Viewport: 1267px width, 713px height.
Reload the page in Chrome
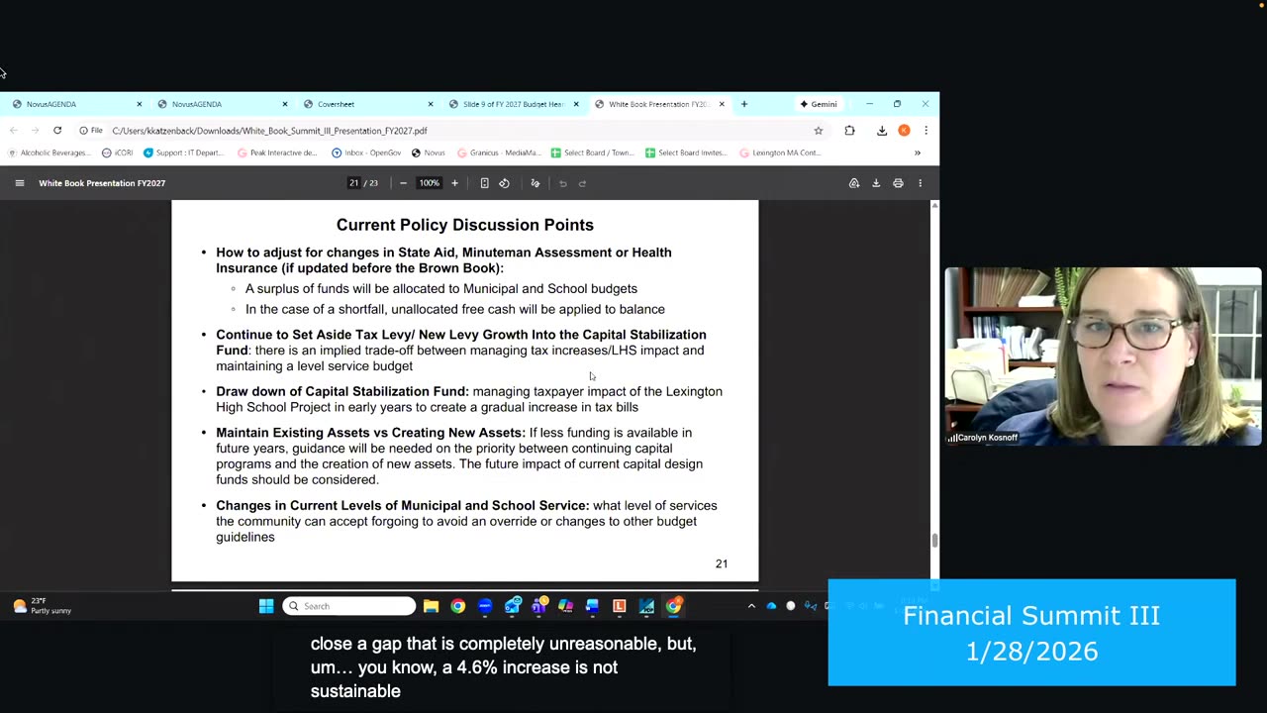coord(57,131)
